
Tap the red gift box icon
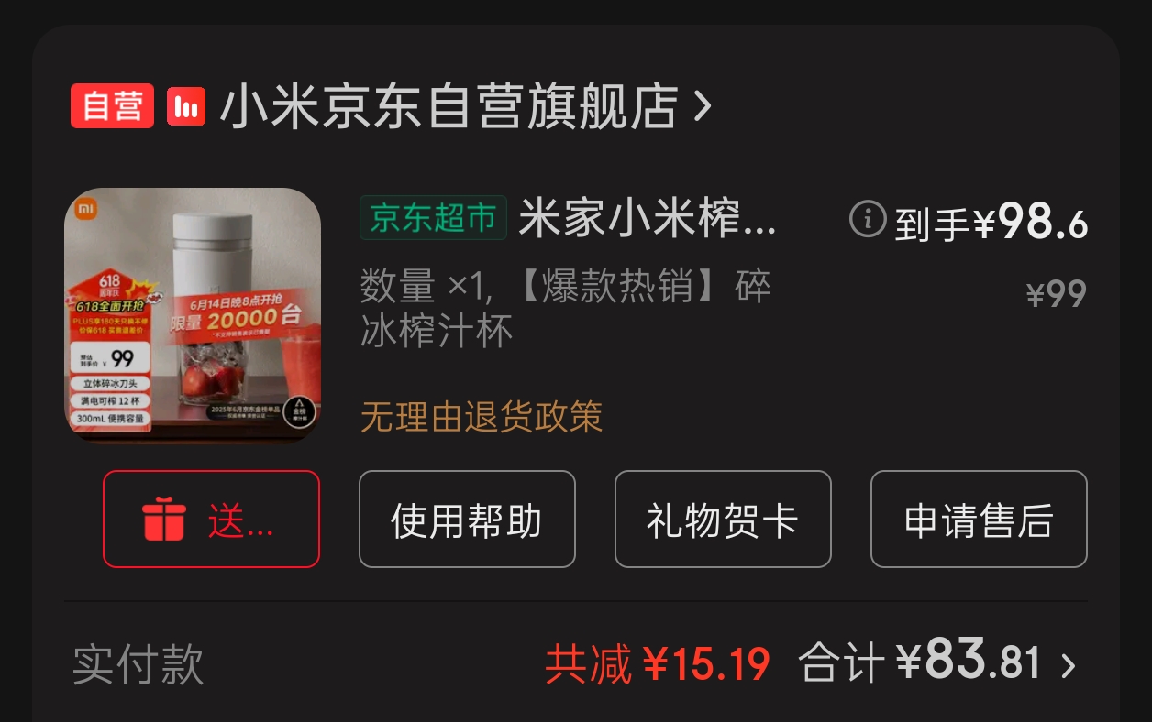pos(164,520)
